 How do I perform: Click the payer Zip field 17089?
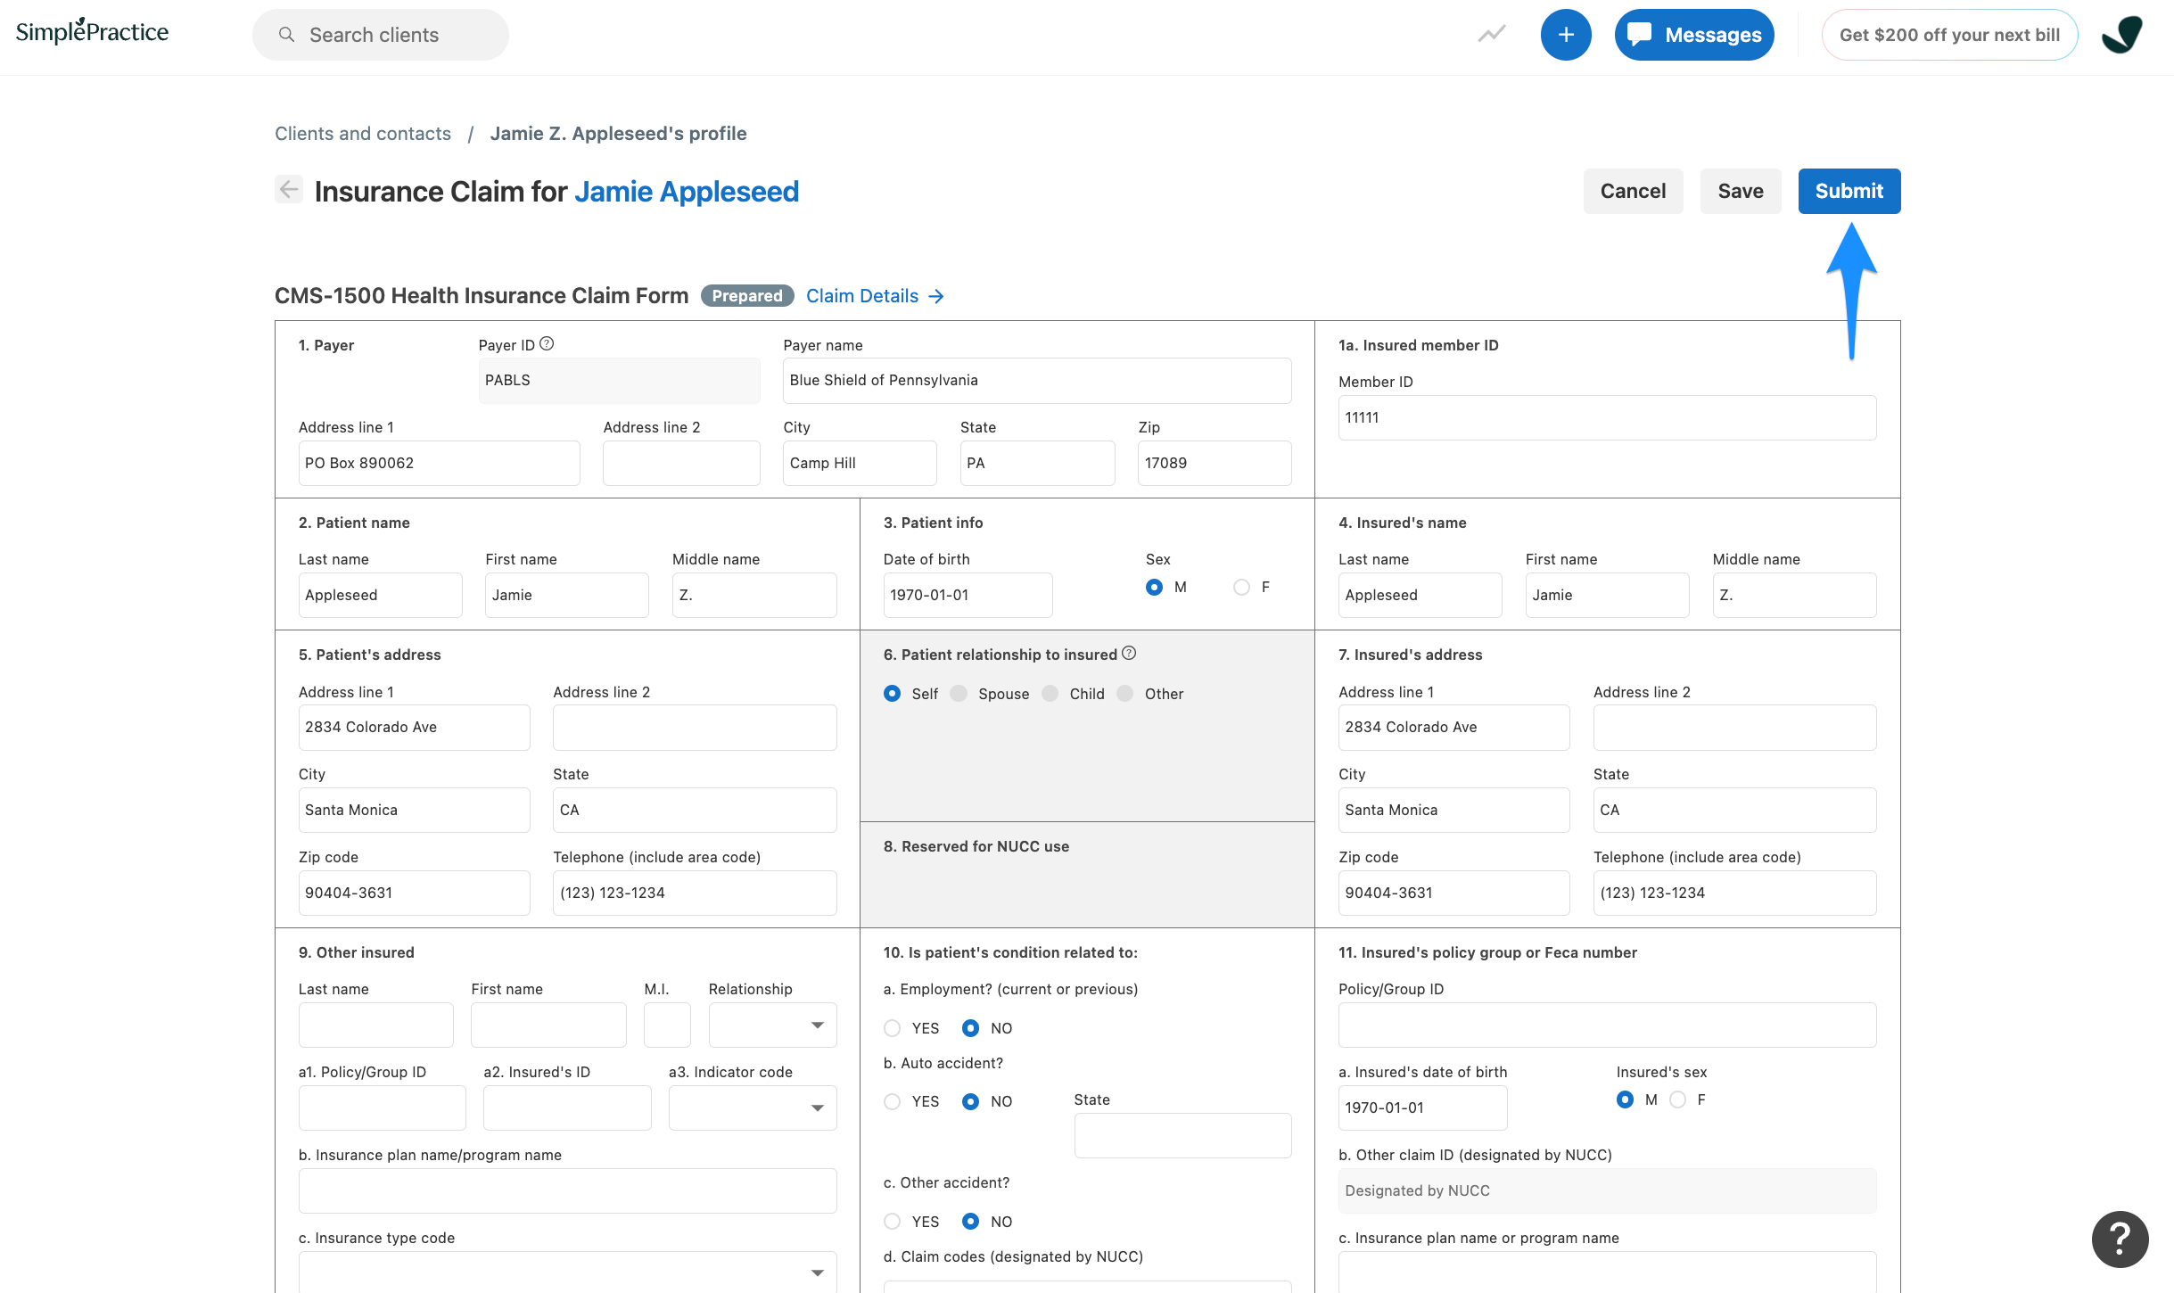(1215, 463)
